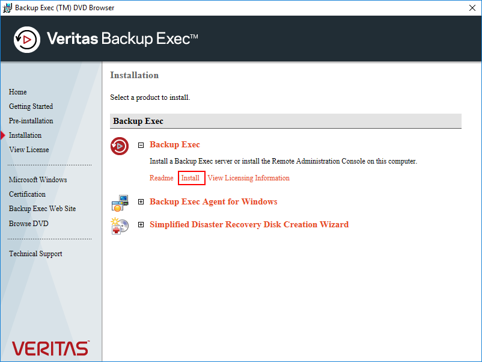482x362 pixels.
Task: Click the Disaster Recovery Disk wizard icon
Action: click(x=120, y=226)
